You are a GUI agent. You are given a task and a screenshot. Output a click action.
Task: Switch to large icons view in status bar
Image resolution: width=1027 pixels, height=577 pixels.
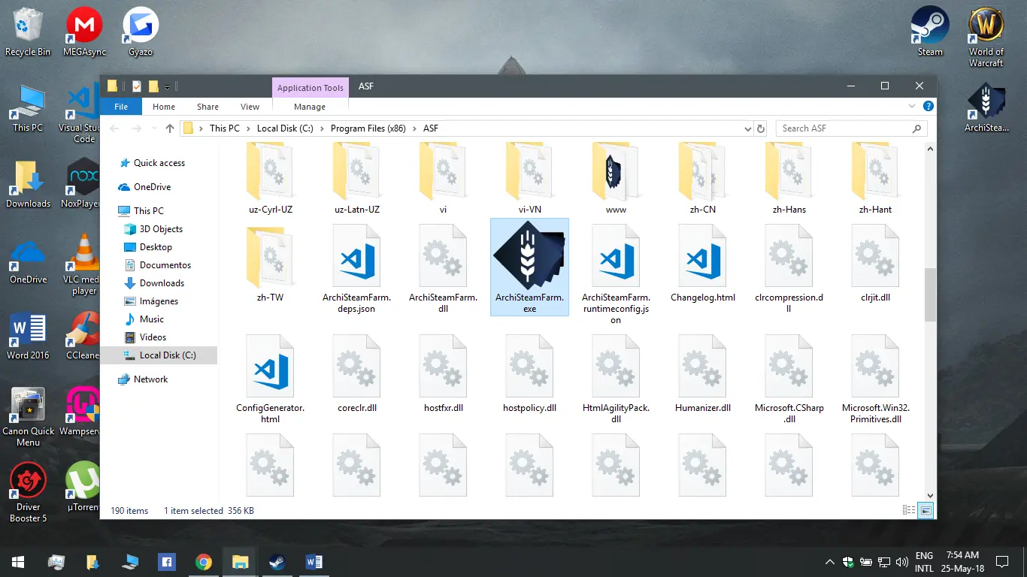pyautogui.click(x=926, y=511)
